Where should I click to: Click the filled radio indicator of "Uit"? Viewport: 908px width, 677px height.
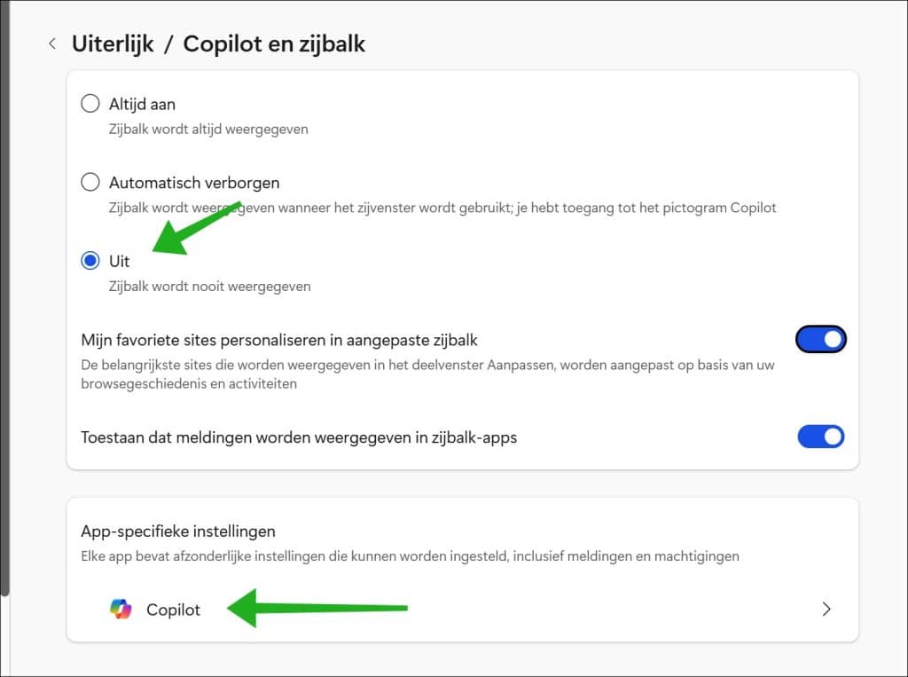coord(90,260)
